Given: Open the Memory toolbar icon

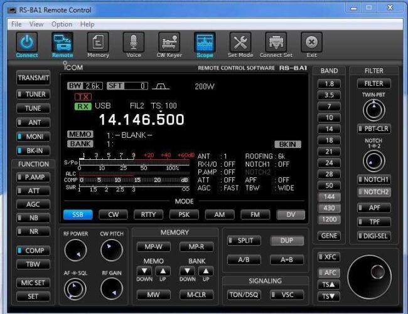Looking at the screenshot, I should [x=98, y=42].
